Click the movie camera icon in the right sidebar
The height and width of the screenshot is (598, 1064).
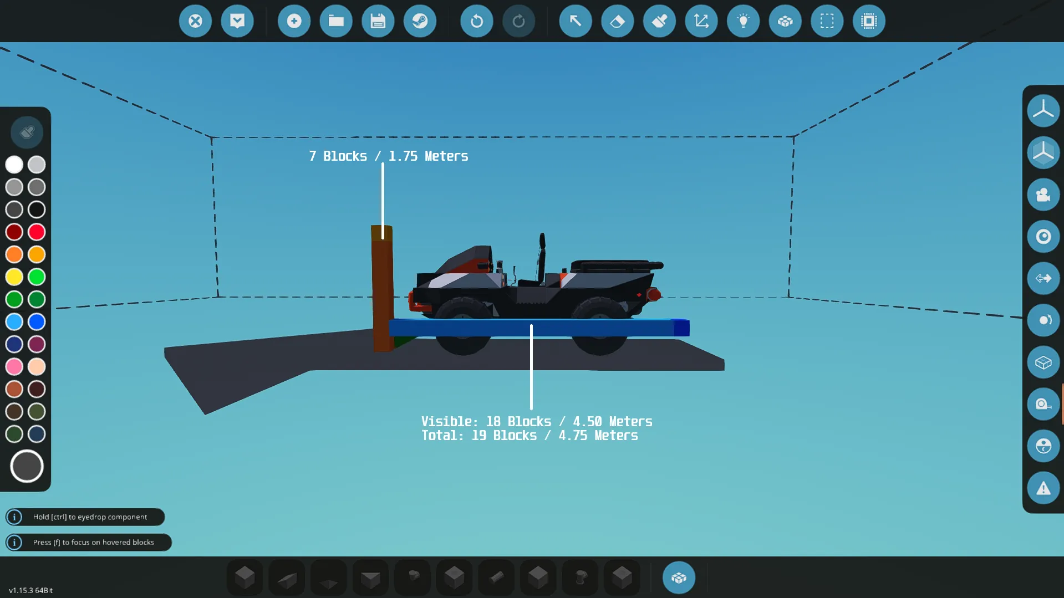1043,195
